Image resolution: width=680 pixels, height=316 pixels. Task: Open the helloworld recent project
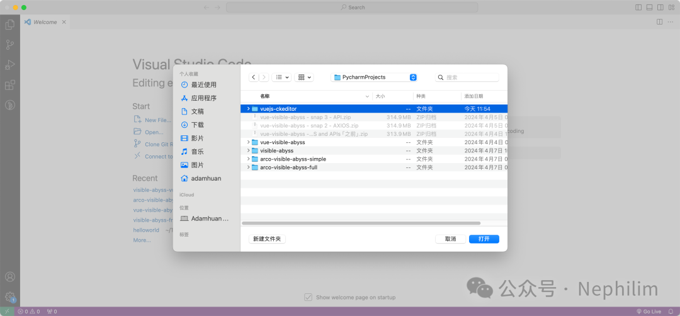(146, 230)
